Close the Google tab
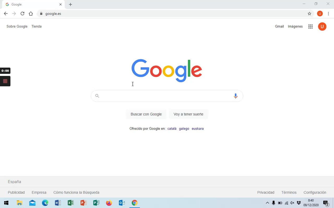 (x=61, y=4)
